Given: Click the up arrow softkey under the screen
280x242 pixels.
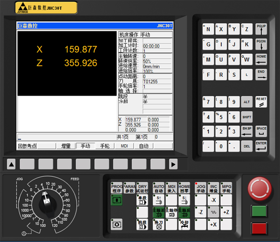Looking at the screenshot, I should (x=11, y=164).
